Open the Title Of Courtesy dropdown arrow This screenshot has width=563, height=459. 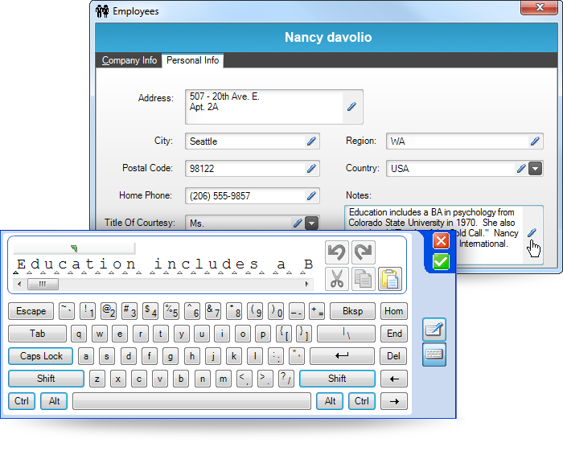[312, 223]
